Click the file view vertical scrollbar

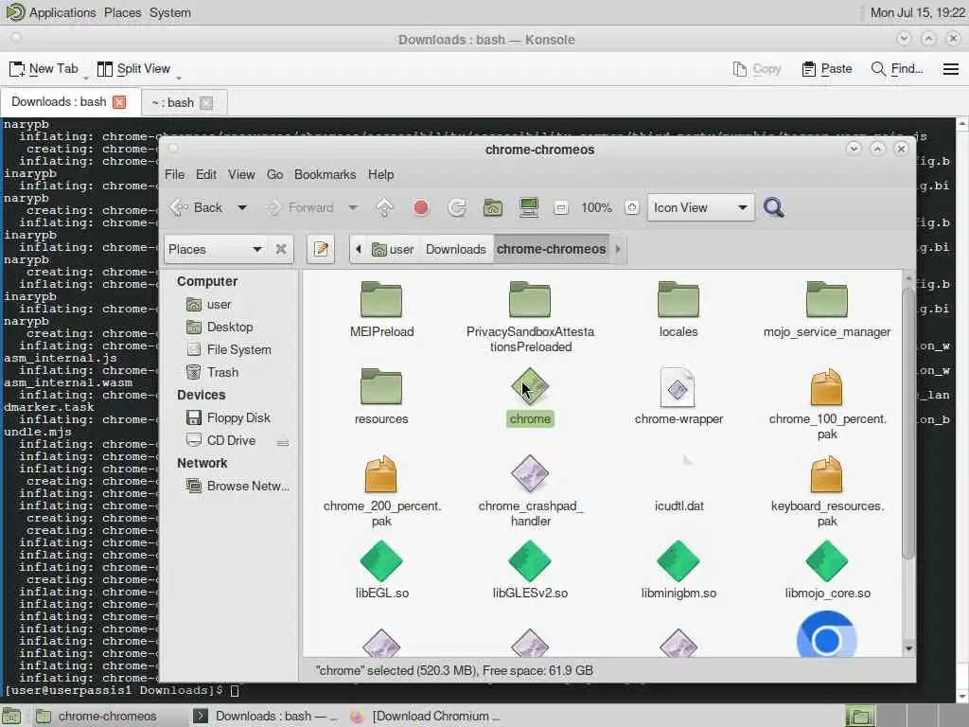pyautogui.click(x=907, y=423)
